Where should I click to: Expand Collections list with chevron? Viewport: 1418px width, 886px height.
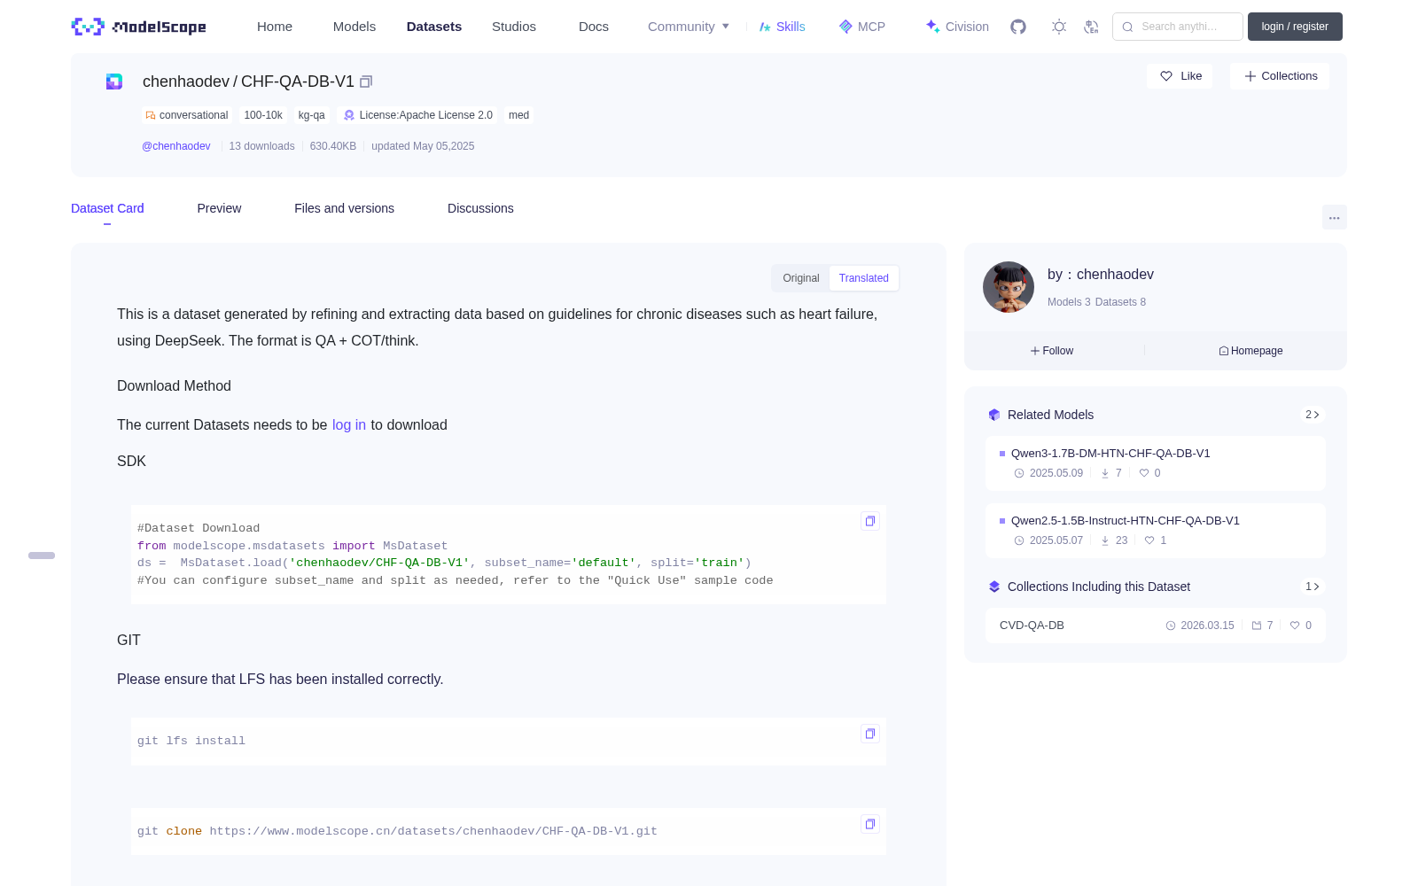click(1313, 587)
